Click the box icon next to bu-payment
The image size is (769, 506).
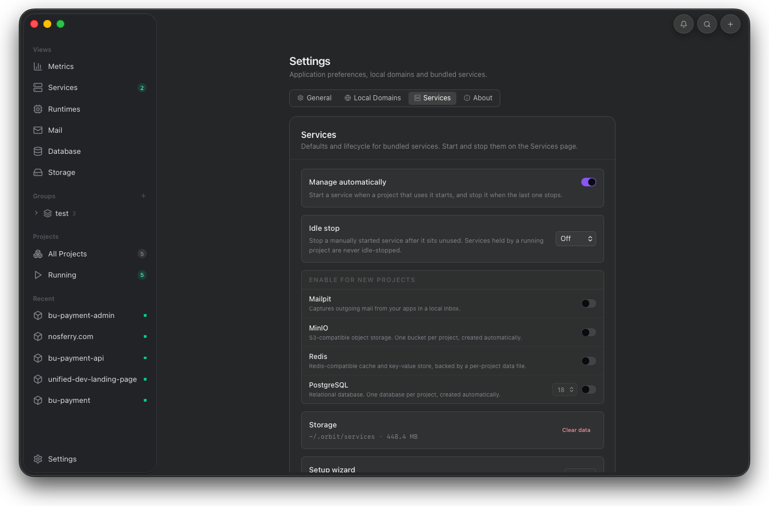coord(38,400)
